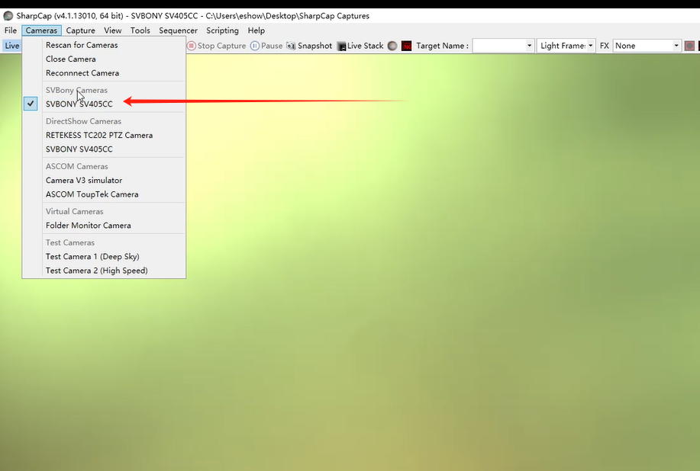Expand the Target Name dropdown arrow
700x471 pixels.
pyautogui.click(x=530, y=46)
